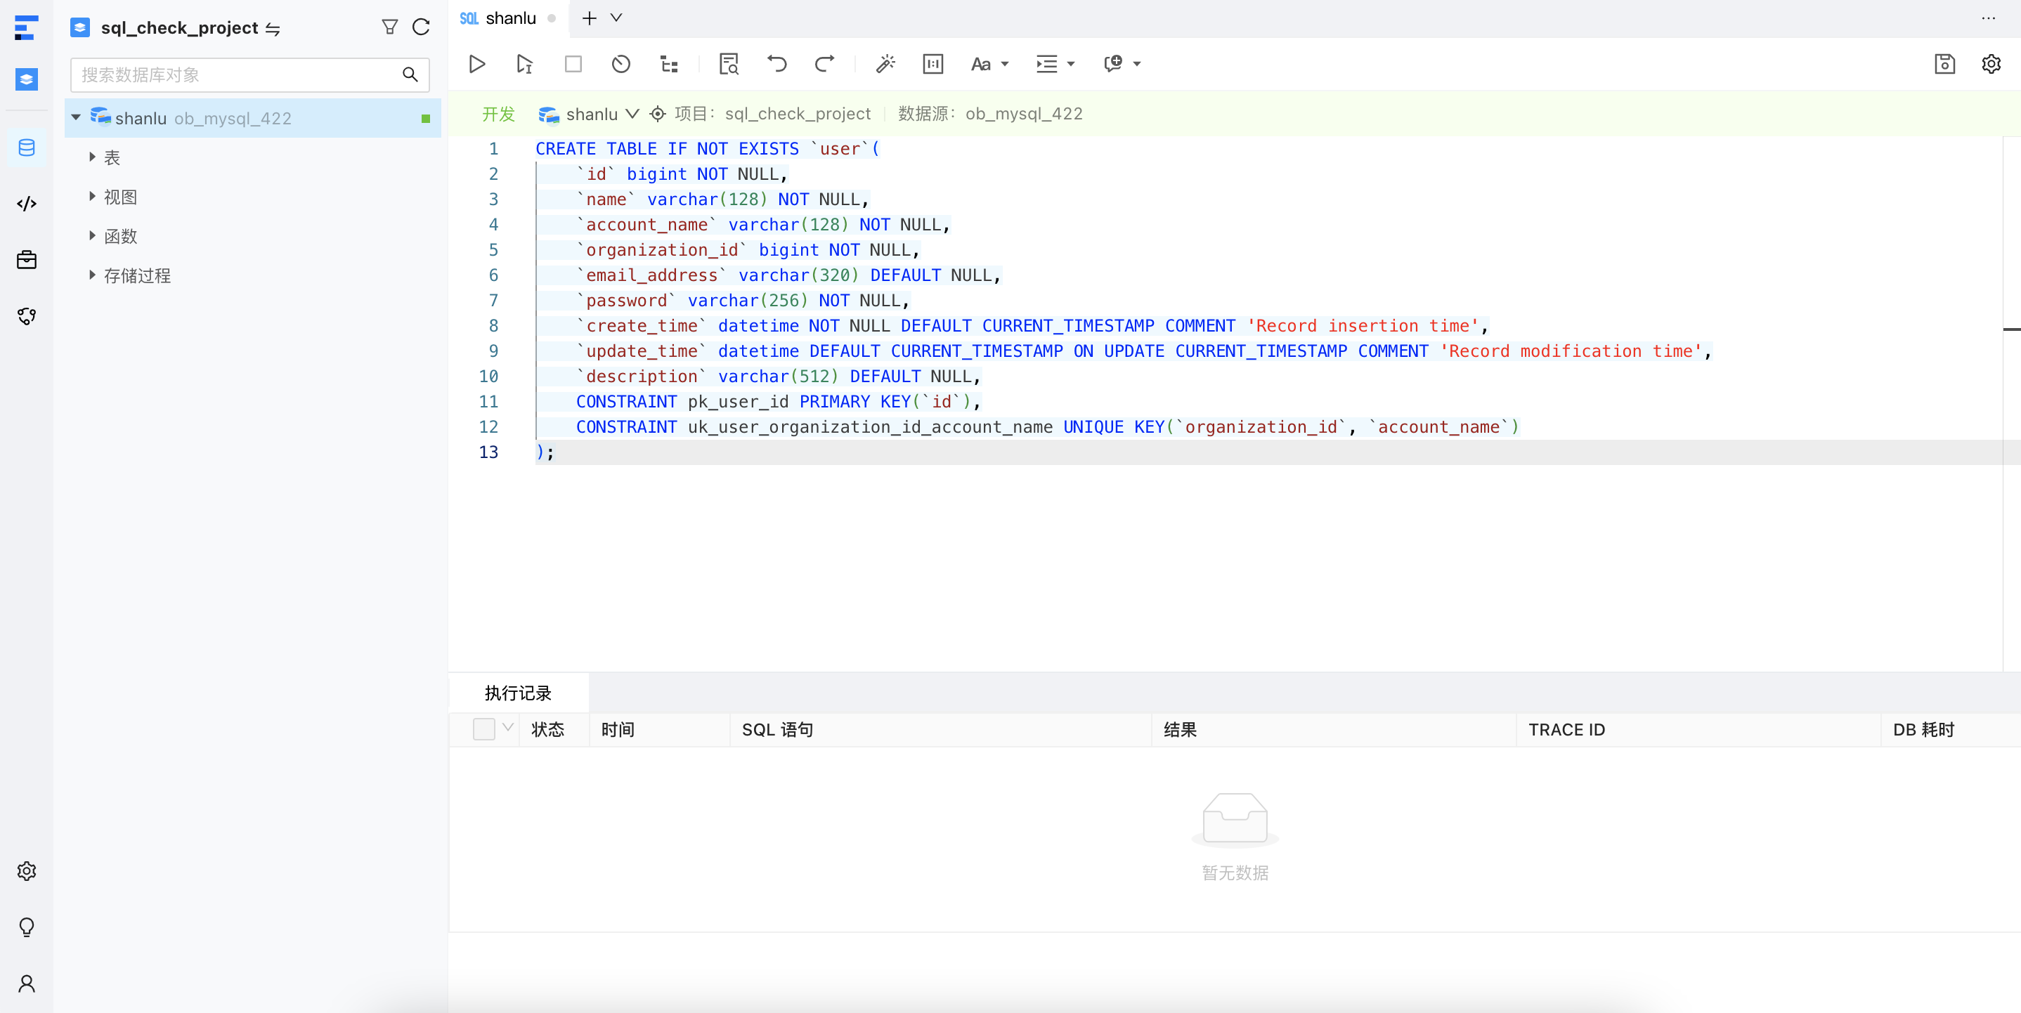Add a new SQL tab

pos(589,18)
